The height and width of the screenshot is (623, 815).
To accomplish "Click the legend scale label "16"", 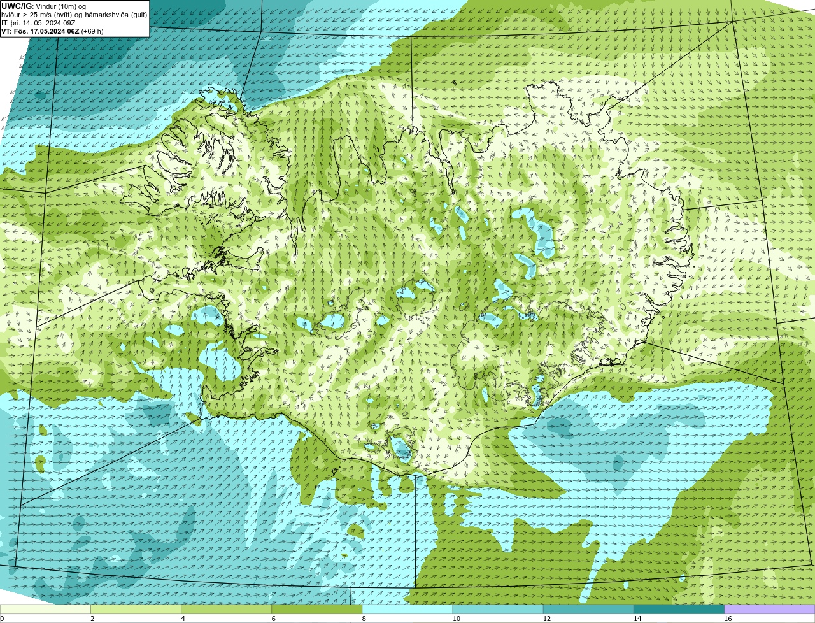I will 728,619.
